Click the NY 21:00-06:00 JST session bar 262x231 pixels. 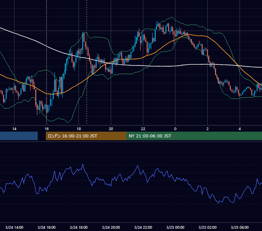194,136
